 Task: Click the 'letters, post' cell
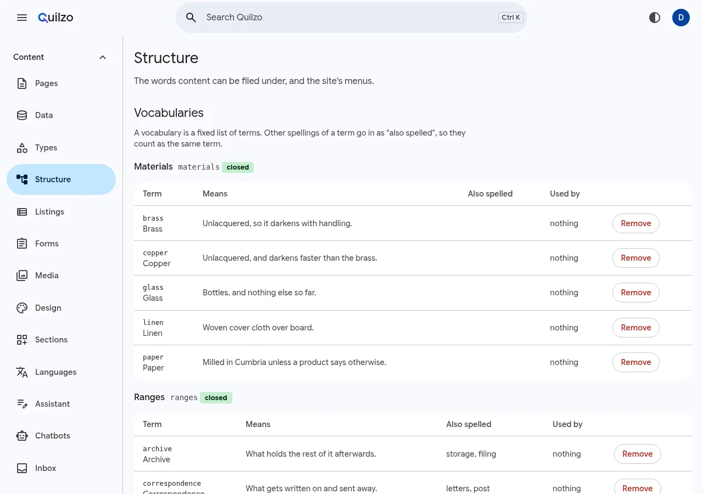[468, 489]
